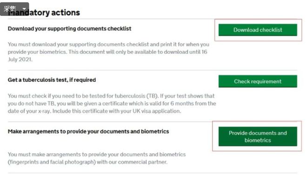Click Make arrangements to provide documents heading
Viewport: 307px width, 178px height.
[x=88, y=132]
